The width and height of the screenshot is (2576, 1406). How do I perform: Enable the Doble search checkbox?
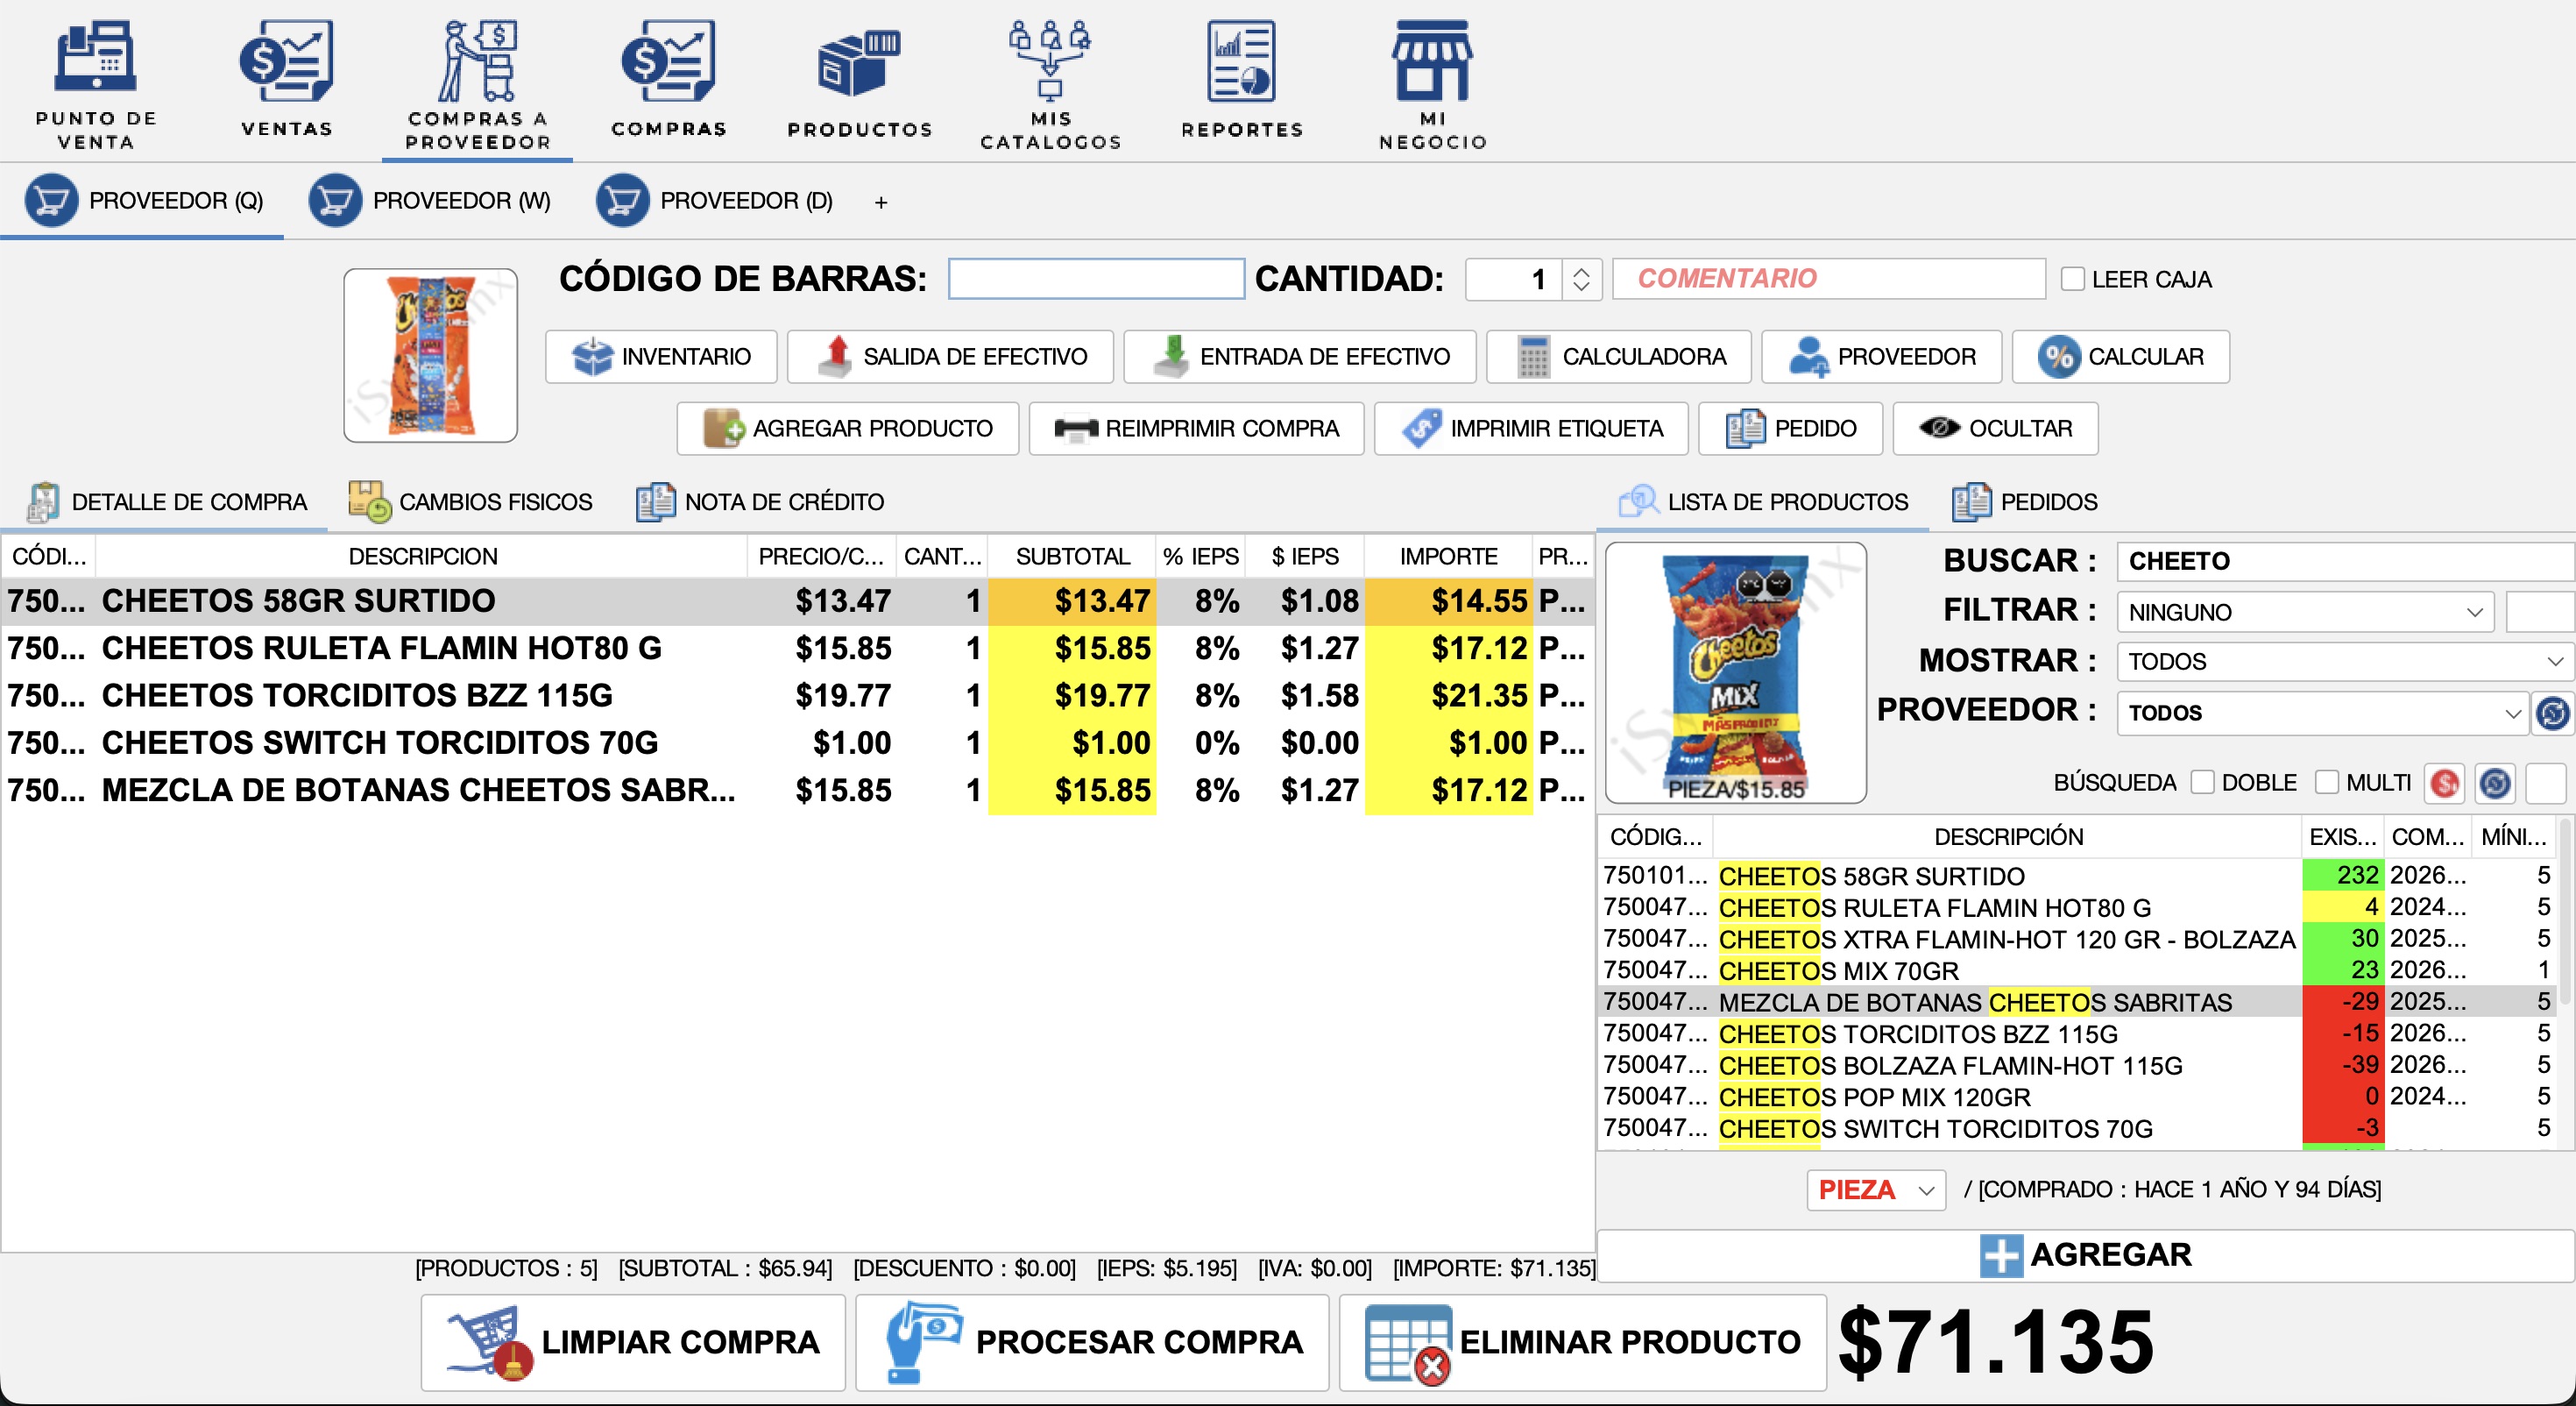pyautogui.click(x=2202, y=783)
